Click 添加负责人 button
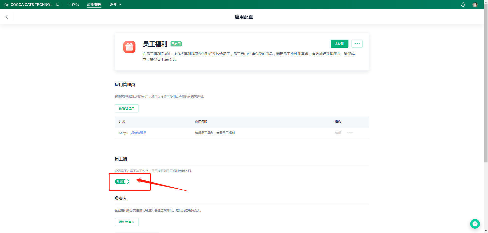 (x=127, y=222)
